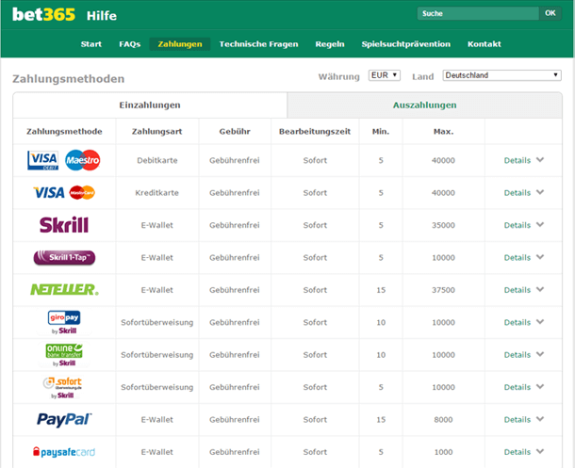This screenshot has height=468, width=575.
Task: Click the Maestro logo
Action: point(83,160)
